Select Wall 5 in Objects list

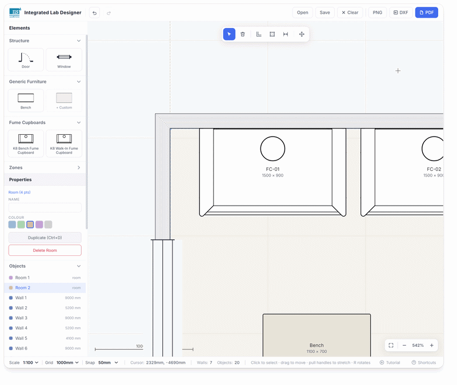coord(45,338)
